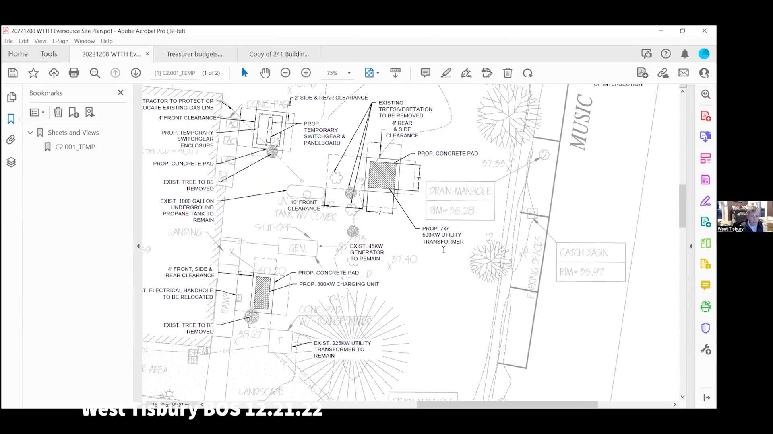Open the zoom level dropdown
The height and width of the screenshot is (434, 773).
(x=349, y=73)
